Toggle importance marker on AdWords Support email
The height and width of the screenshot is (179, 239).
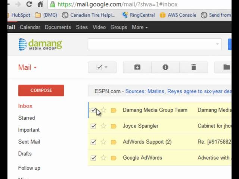click(114, 142)
